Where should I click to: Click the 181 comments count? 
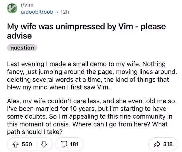point(74,144)
